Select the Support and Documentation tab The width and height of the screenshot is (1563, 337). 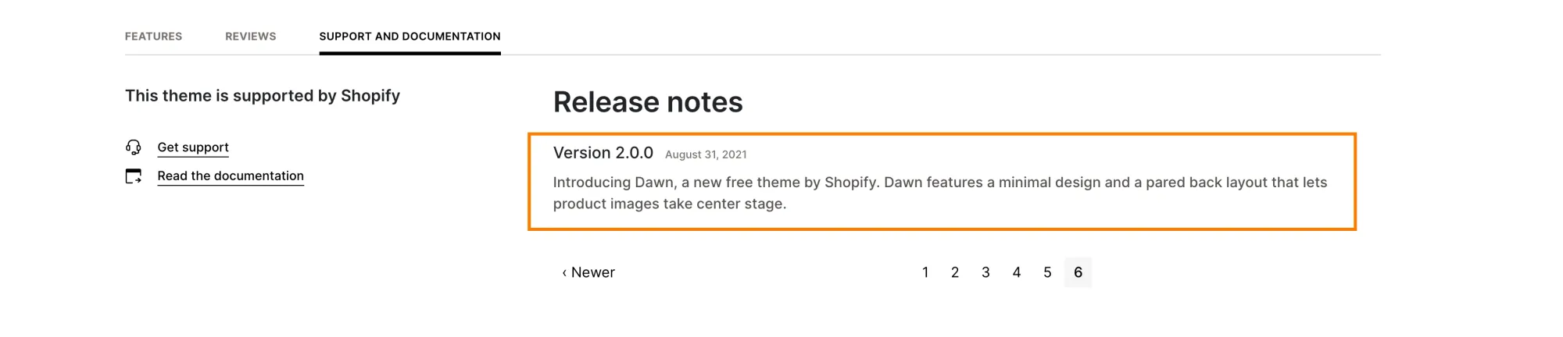click(410, 37)
